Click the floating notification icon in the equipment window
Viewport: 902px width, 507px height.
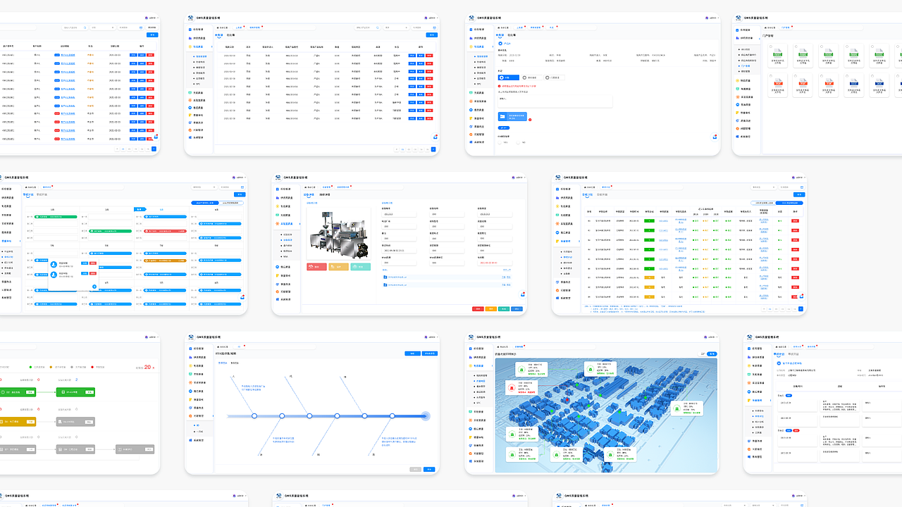pos(522,294)
